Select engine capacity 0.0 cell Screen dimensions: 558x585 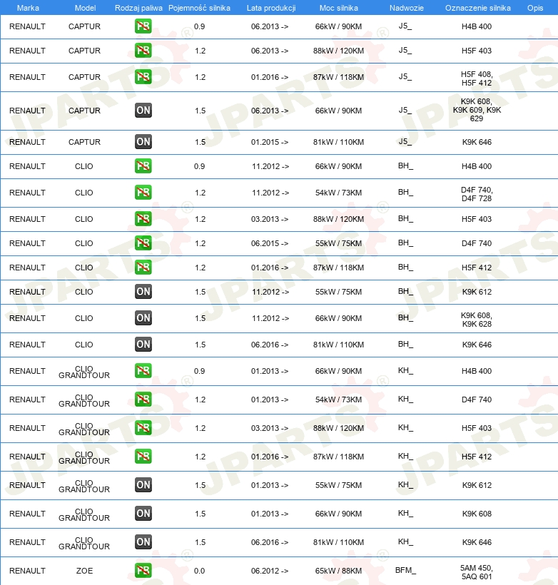point(199,571)
